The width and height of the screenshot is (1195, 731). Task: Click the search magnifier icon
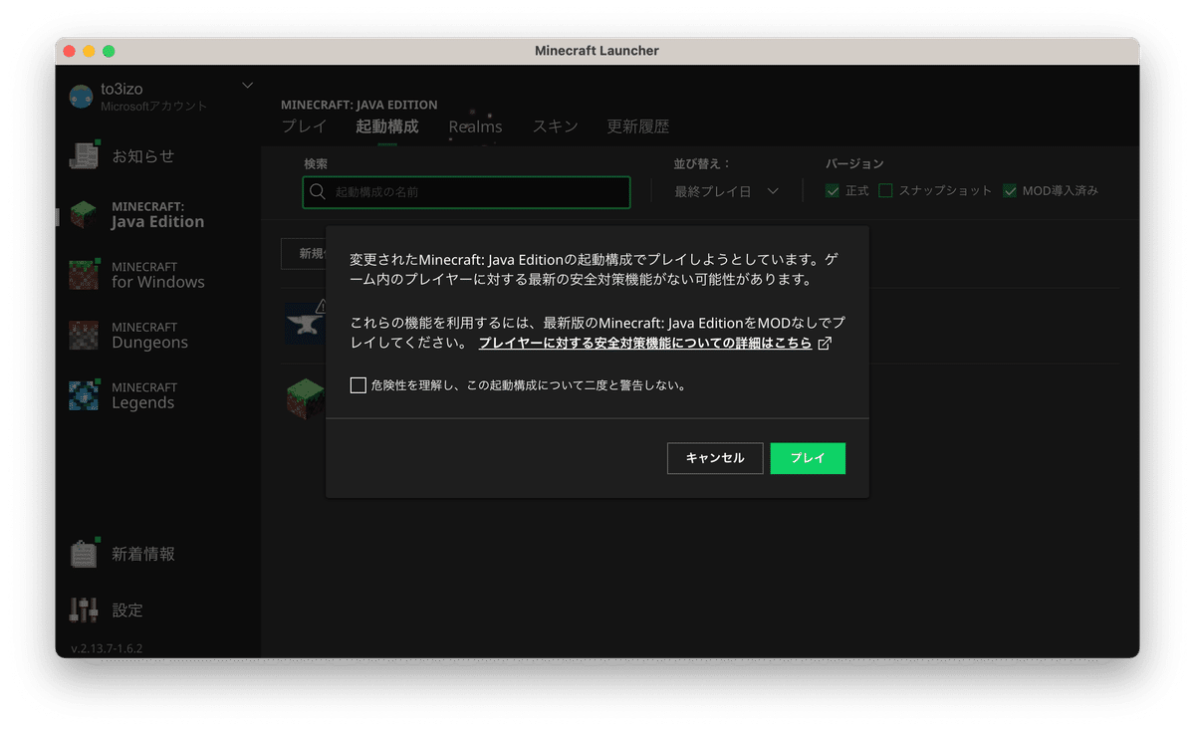coord(318,191)
